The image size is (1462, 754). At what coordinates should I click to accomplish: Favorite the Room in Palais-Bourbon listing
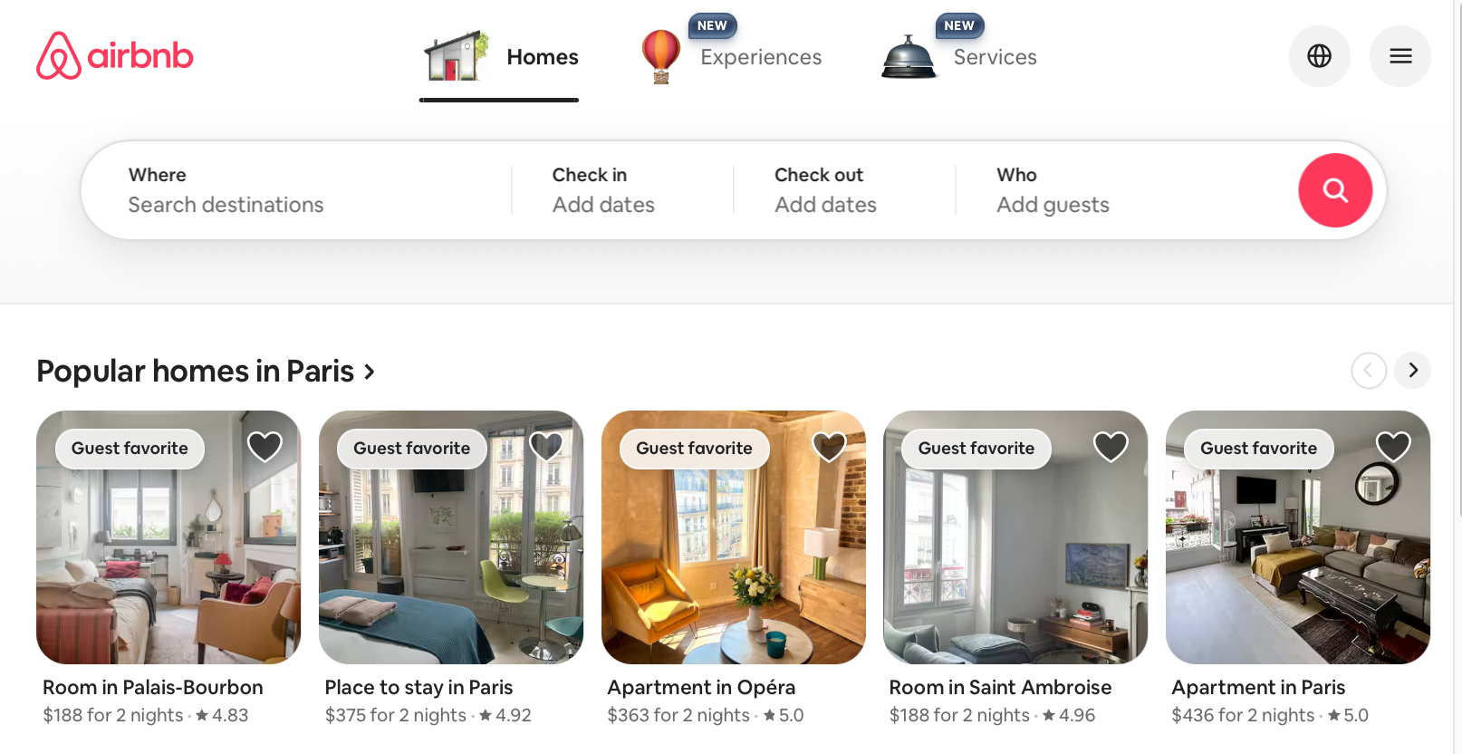[x=265, y=446]
